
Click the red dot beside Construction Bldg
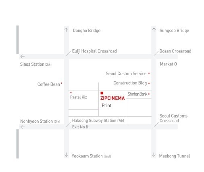[x=149, y=83]
